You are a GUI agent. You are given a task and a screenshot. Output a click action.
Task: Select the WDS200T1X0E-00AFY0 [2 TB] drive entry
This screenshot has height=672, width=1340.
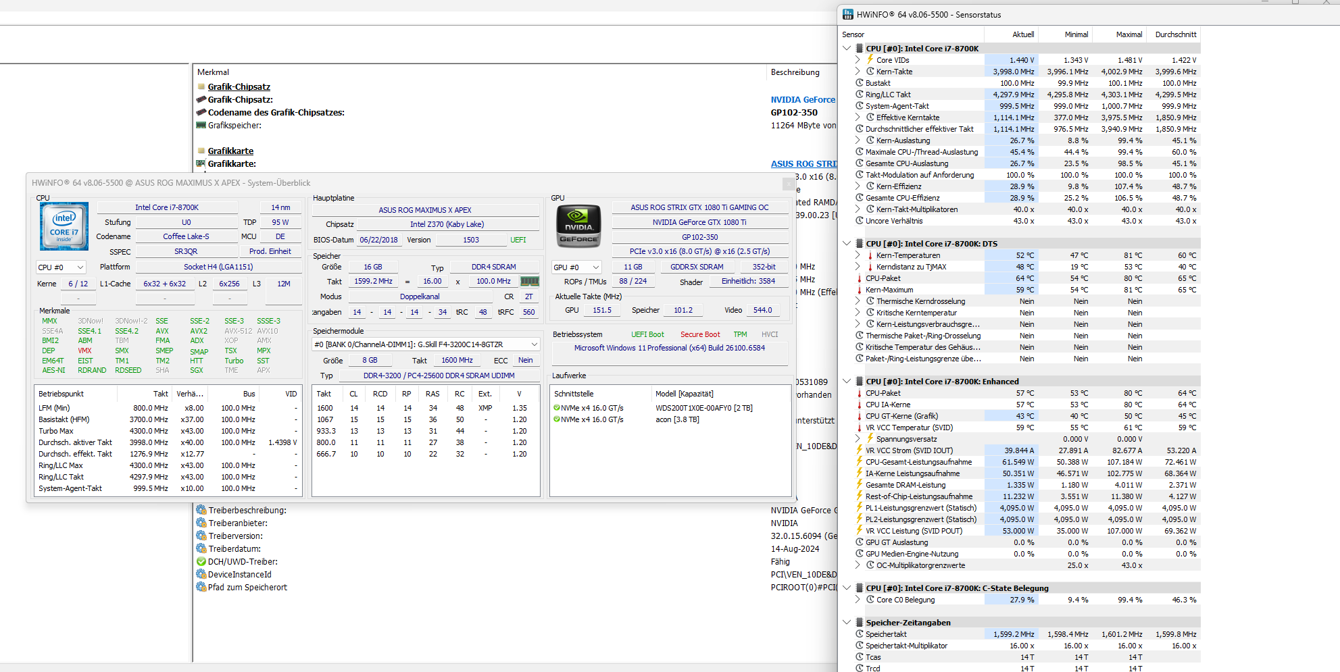coord(704,408)
